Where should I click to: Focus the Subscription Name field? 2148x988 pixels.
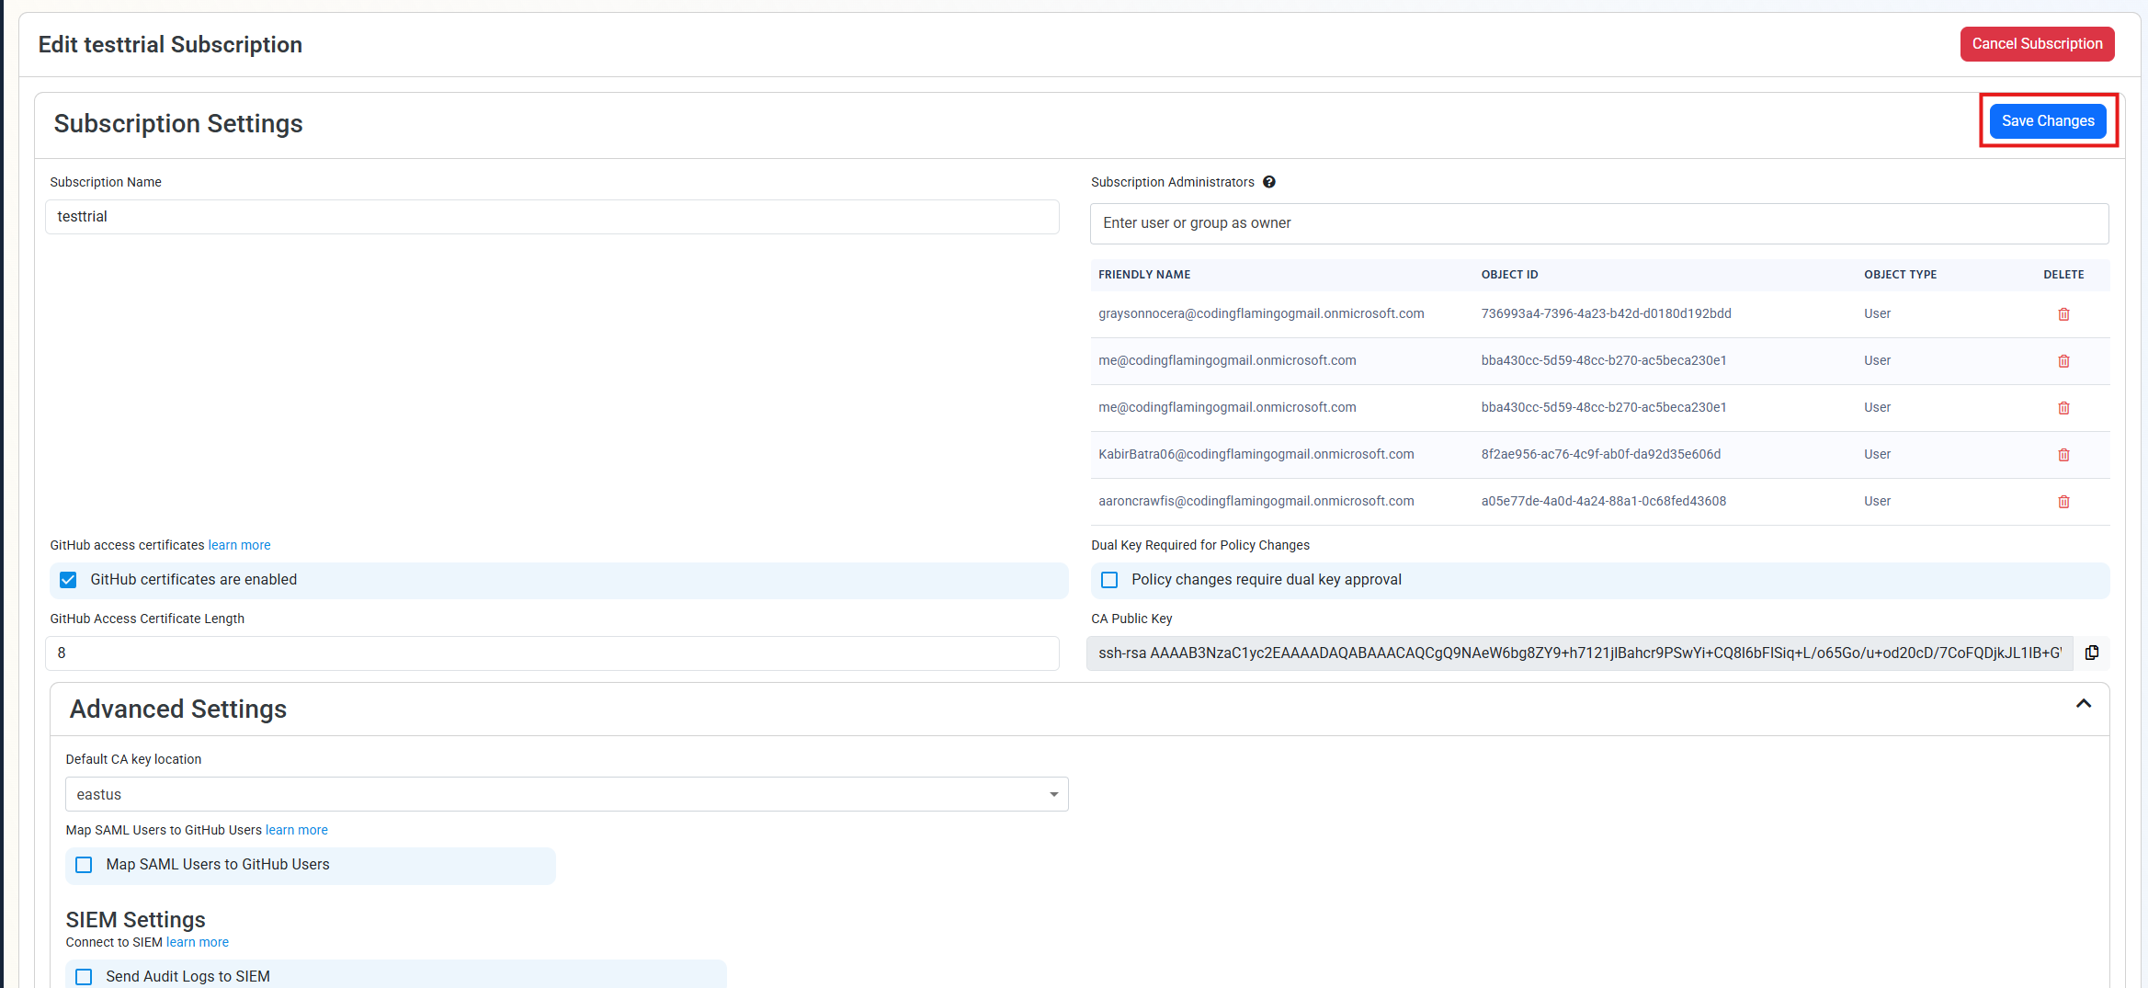(551, 217)
